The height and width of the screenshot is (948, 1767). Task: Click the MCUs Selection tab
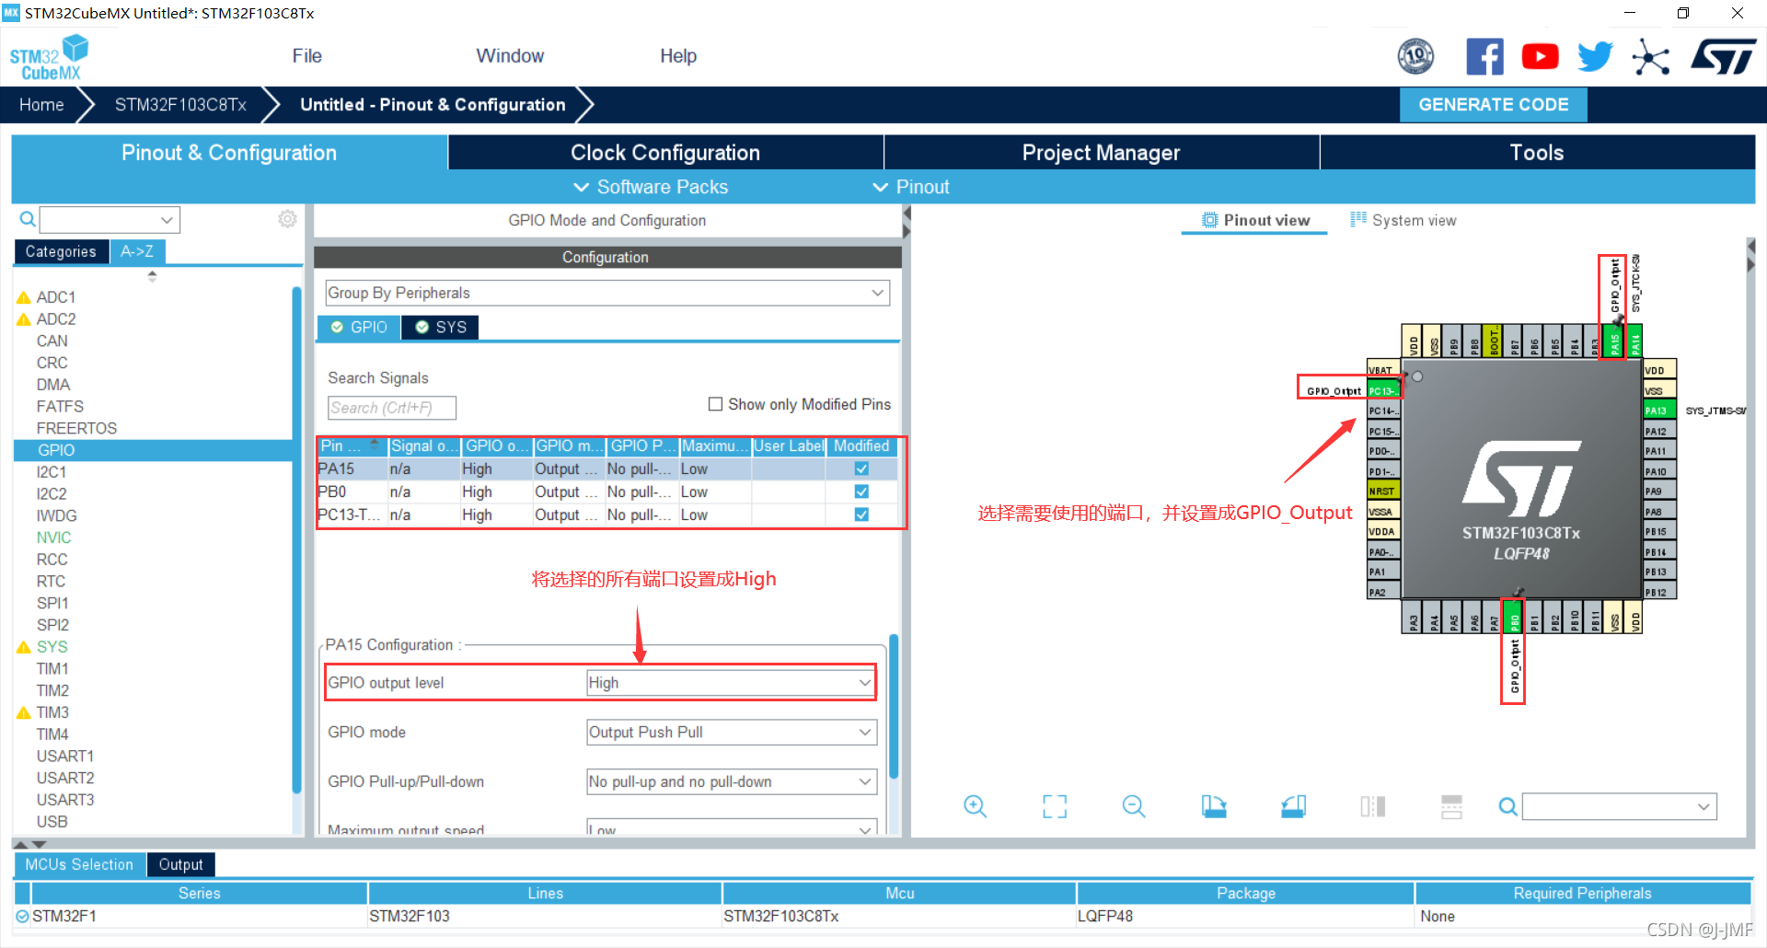79,865
